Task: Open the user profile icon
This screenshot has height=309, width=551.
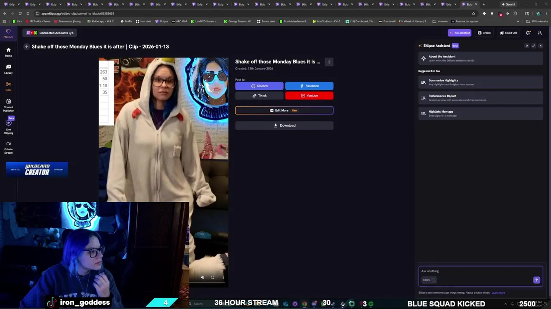Action: [x=540, y=33]
